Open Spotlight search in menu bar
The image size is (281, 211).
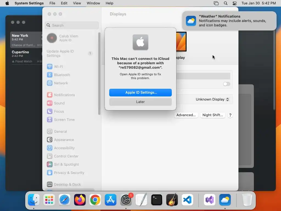[226, 3]
